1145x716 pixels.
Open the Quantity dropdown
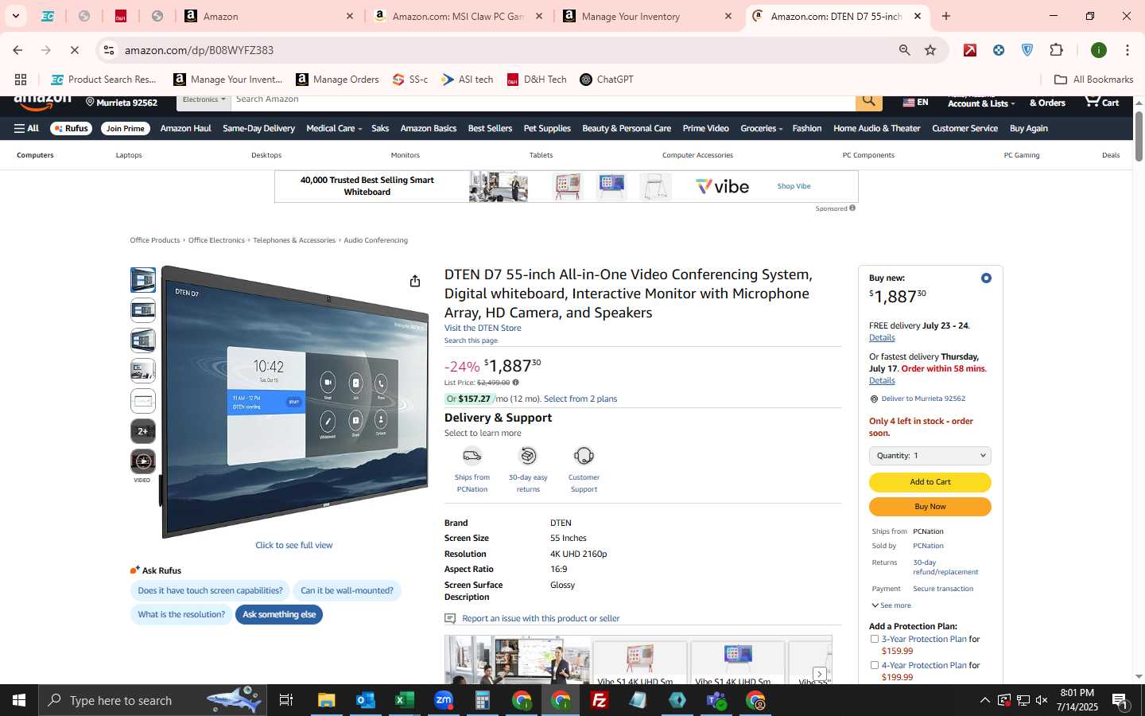930,456
